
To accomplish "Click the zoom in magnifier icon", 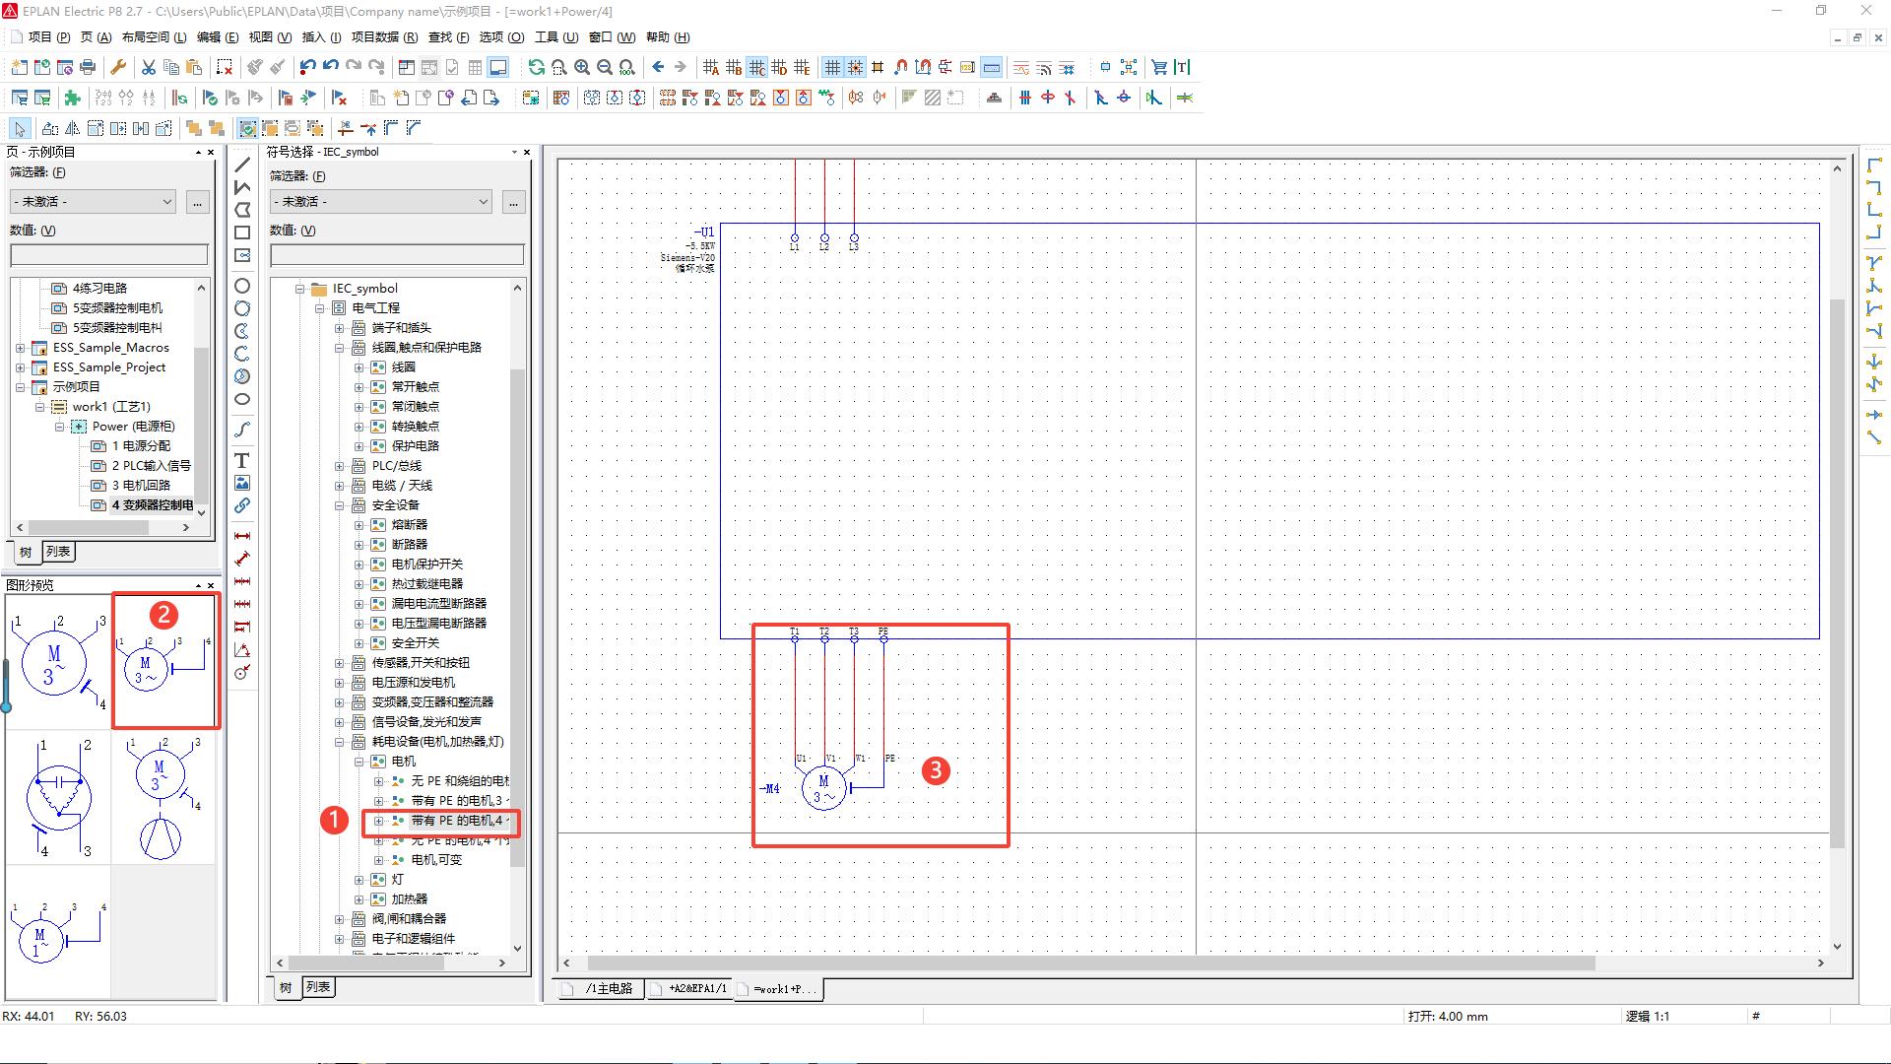I will click(x=582, y=67).
